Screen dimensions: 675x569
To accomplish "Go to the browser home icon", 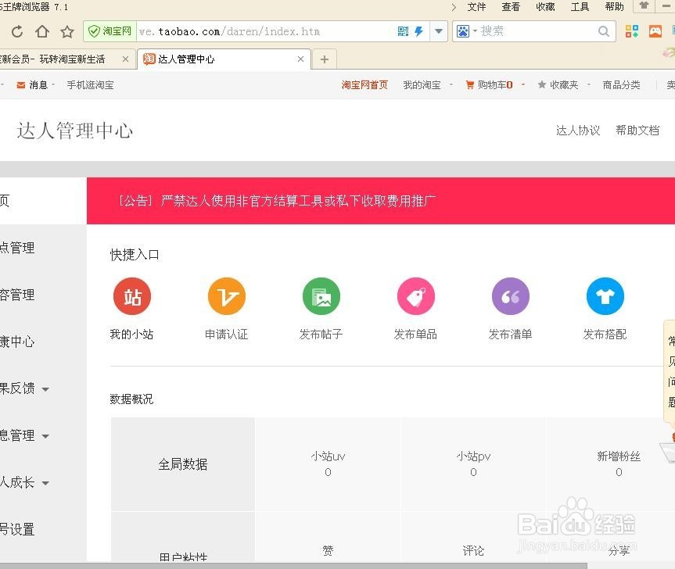I will point(42,31).
